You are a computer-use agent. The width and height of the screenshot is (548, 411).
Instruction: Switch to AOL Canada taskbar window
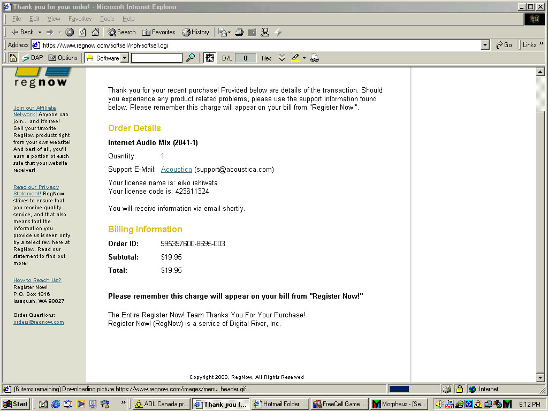point(162,405)
